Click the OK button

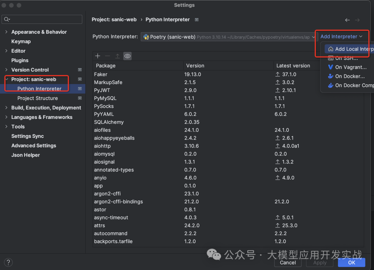click(x=351, y=262)
